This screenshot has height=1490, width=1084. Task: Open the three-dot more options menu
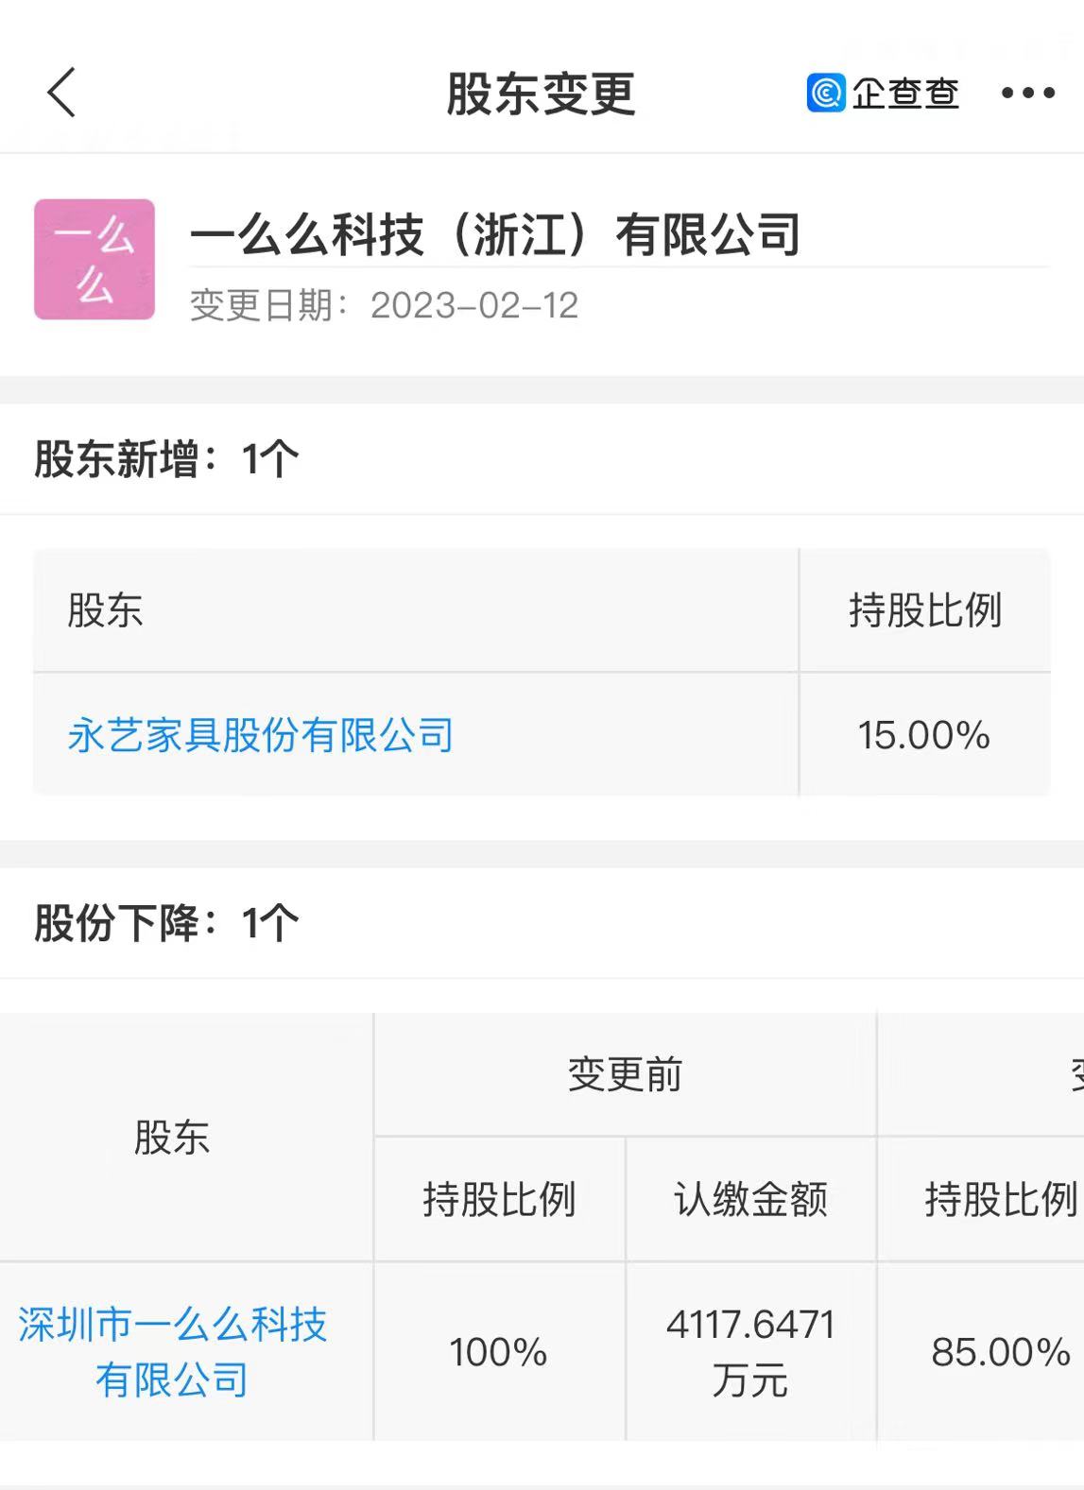click(x=1028, y=93)
